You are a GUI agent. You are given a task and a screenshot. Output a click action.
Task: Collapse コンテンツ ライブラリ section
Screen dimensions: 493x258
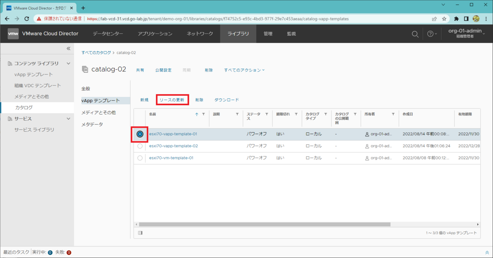pos(69,63)
